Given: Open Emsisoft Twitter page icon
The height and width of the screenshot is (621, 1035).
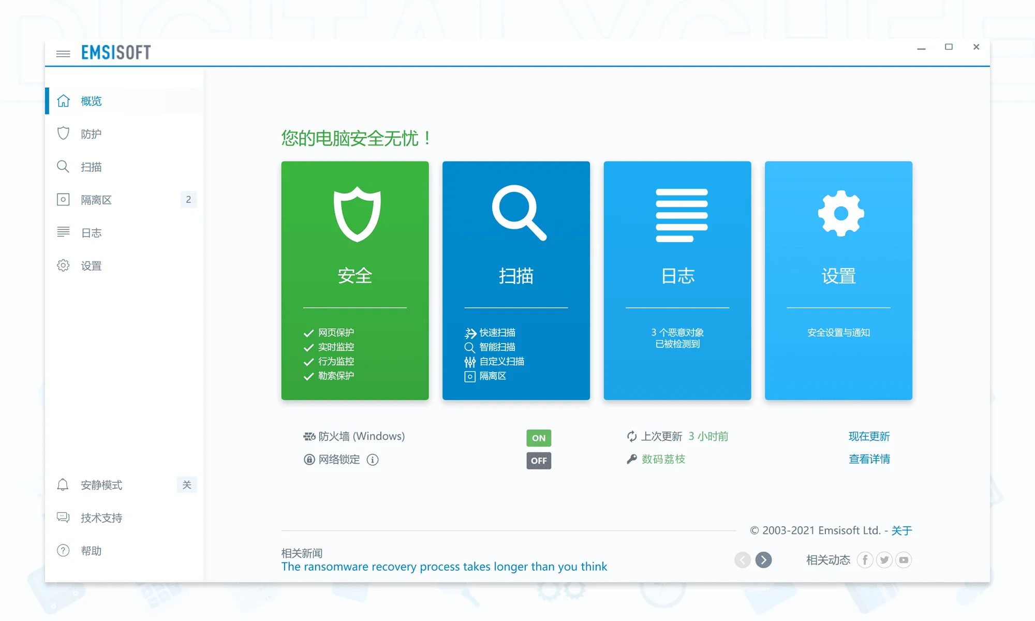Looking at the screenshot, I should click(x=884, y=560).
